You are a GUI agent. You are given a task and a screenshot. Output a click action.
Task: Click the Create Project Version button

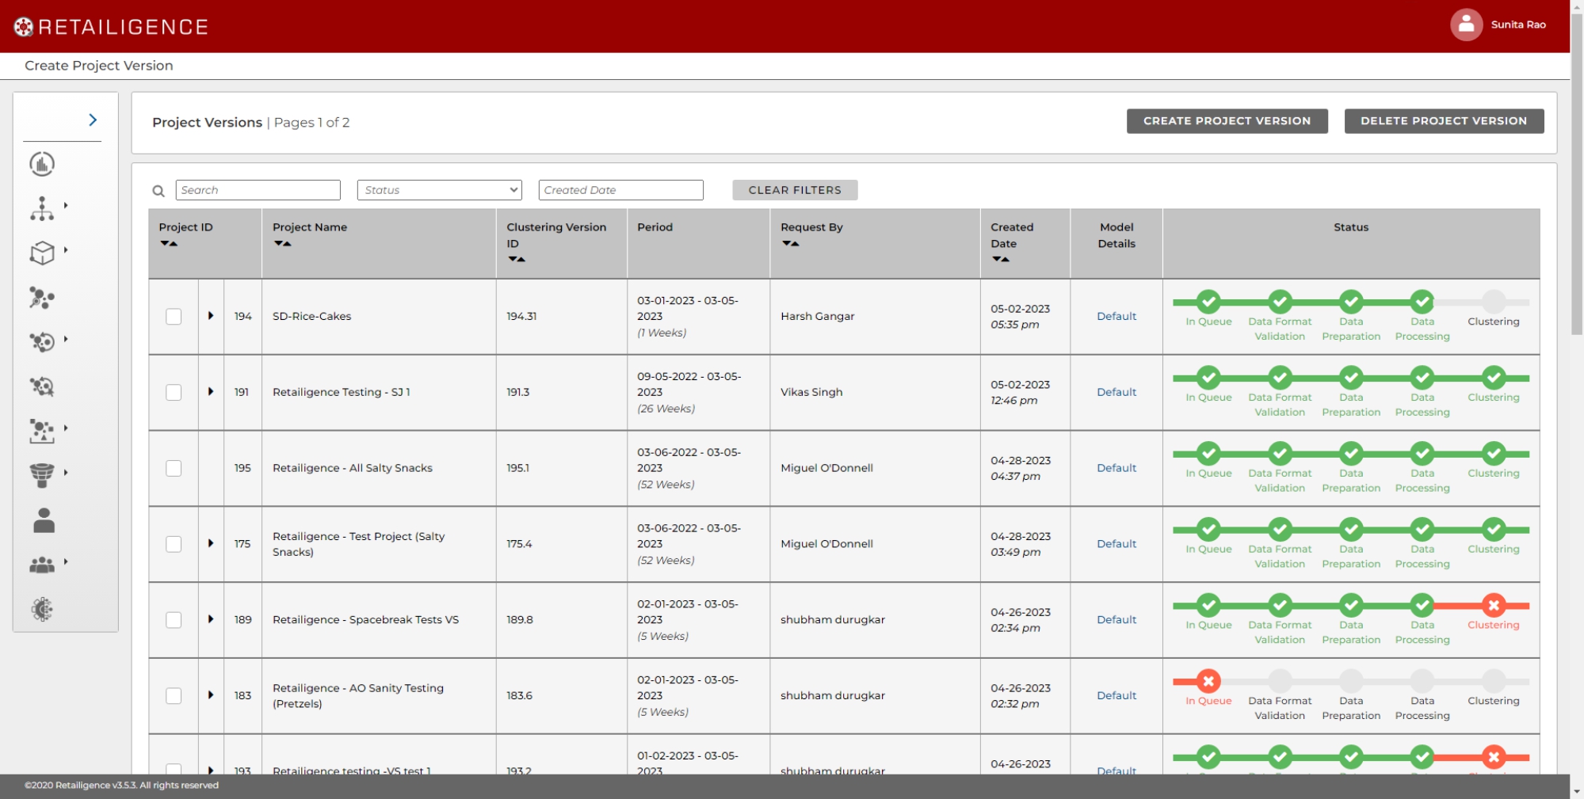(x=1226, y=121)
